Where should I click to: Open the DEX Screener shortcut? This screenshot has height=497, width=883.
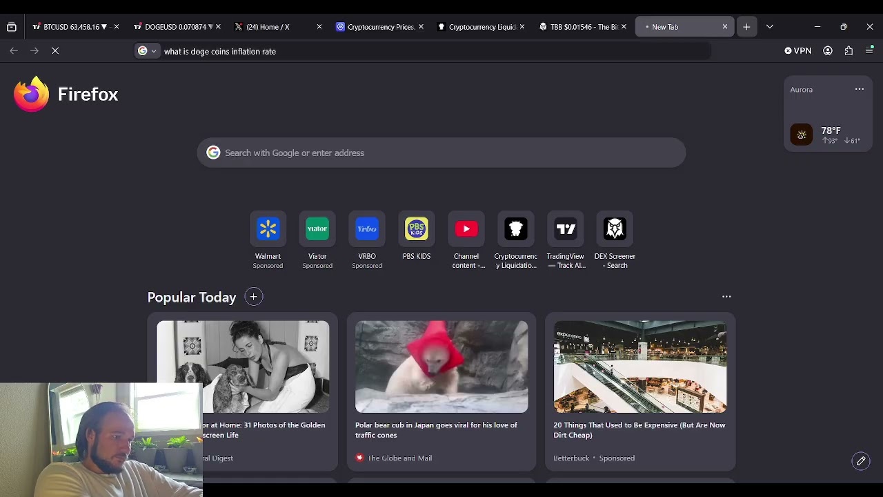click(x=615, y=240)
